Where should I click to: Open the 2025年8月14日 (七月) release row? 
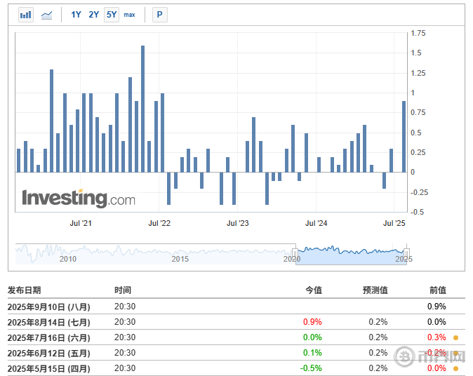click(x=236, y=322)
